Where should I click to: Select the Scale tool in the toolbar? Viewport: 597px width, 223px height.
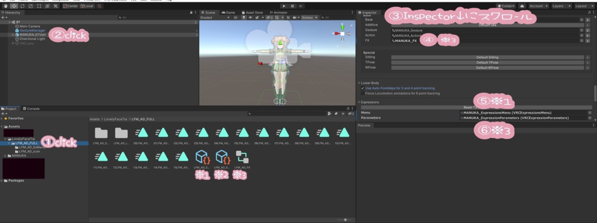[30, 6]
